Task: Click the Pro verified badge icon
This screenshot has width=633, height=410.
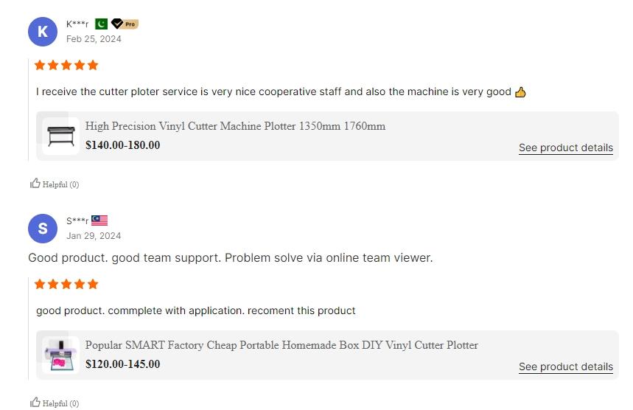Action: [124, 24]
